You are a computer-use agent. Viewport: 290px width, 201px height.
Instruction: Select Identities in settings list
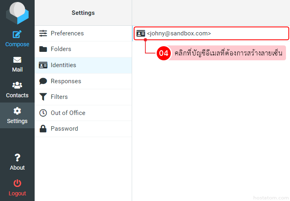pyautogui.click(x=63, y=65)
